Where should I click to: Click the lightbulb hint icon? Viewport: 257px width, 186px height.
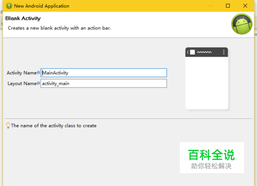pyautogui.click(x=8, y=125)
